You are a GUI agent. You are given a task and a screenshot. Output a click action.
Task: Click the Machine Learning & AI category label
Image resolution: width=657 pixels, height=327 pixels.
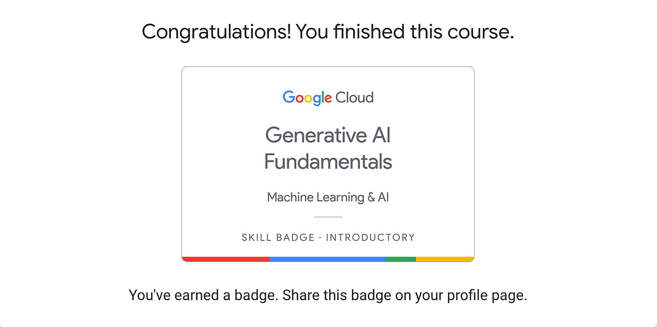[x=328, y=197]
